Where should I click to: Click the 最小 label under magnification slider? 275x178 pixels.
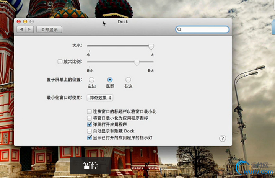tap(90, 70)
